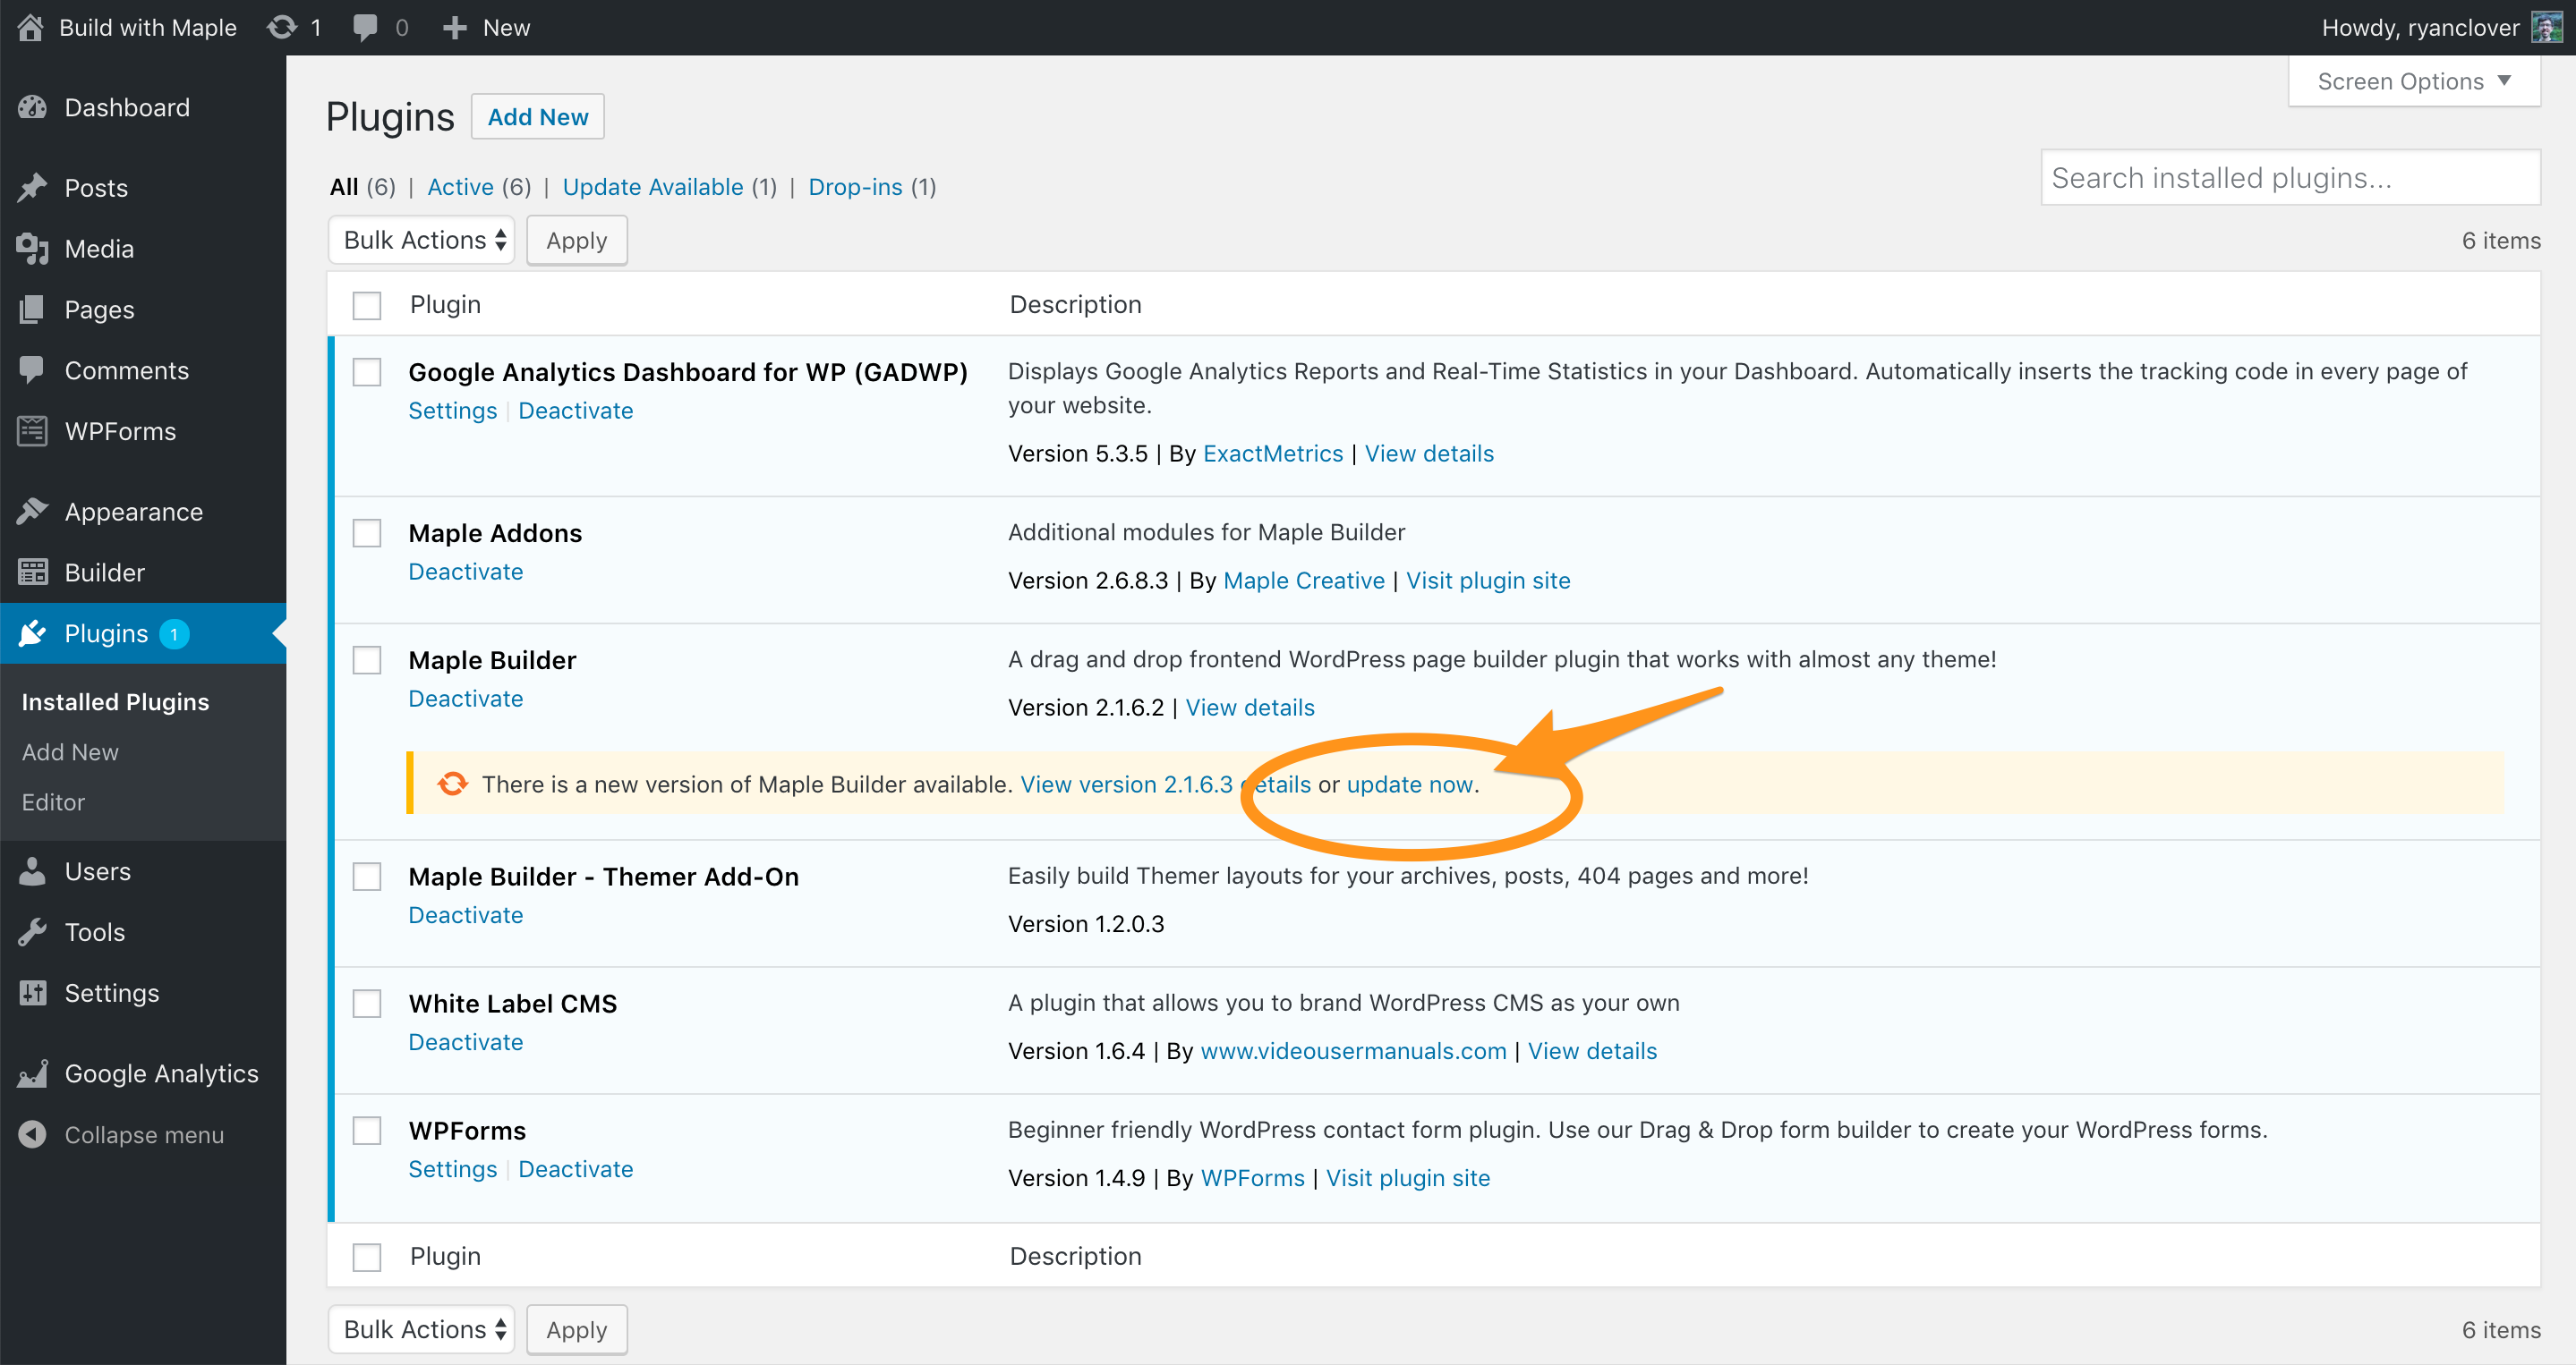Screen dimensions: 2576x1365
Task: Open the Appearance menu item
Action: click(133, 512)
